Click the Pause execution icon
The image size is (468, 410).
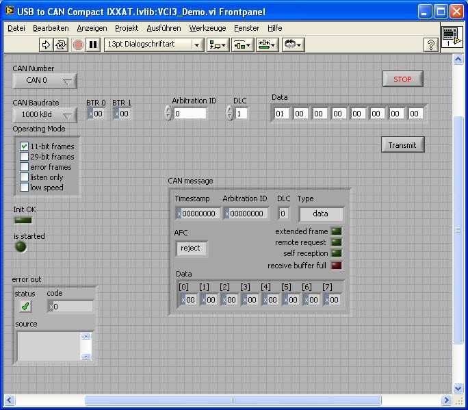pos(94,44)
